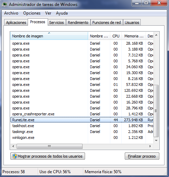
Task: Click the 16.260 KB memory cell
Action: (134, 102)
